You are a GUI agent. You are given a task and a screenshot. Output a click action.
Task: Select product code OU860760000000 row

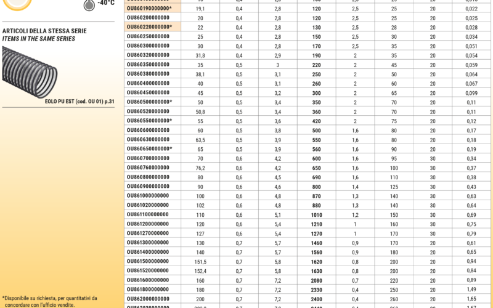point(148,167)
